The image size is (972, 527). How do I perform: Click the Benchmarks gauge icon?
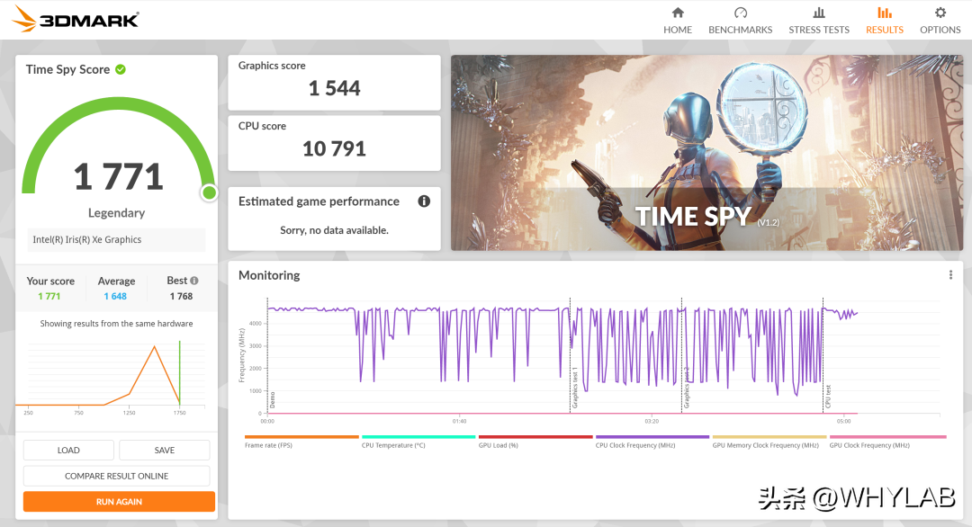coord(740,13)
